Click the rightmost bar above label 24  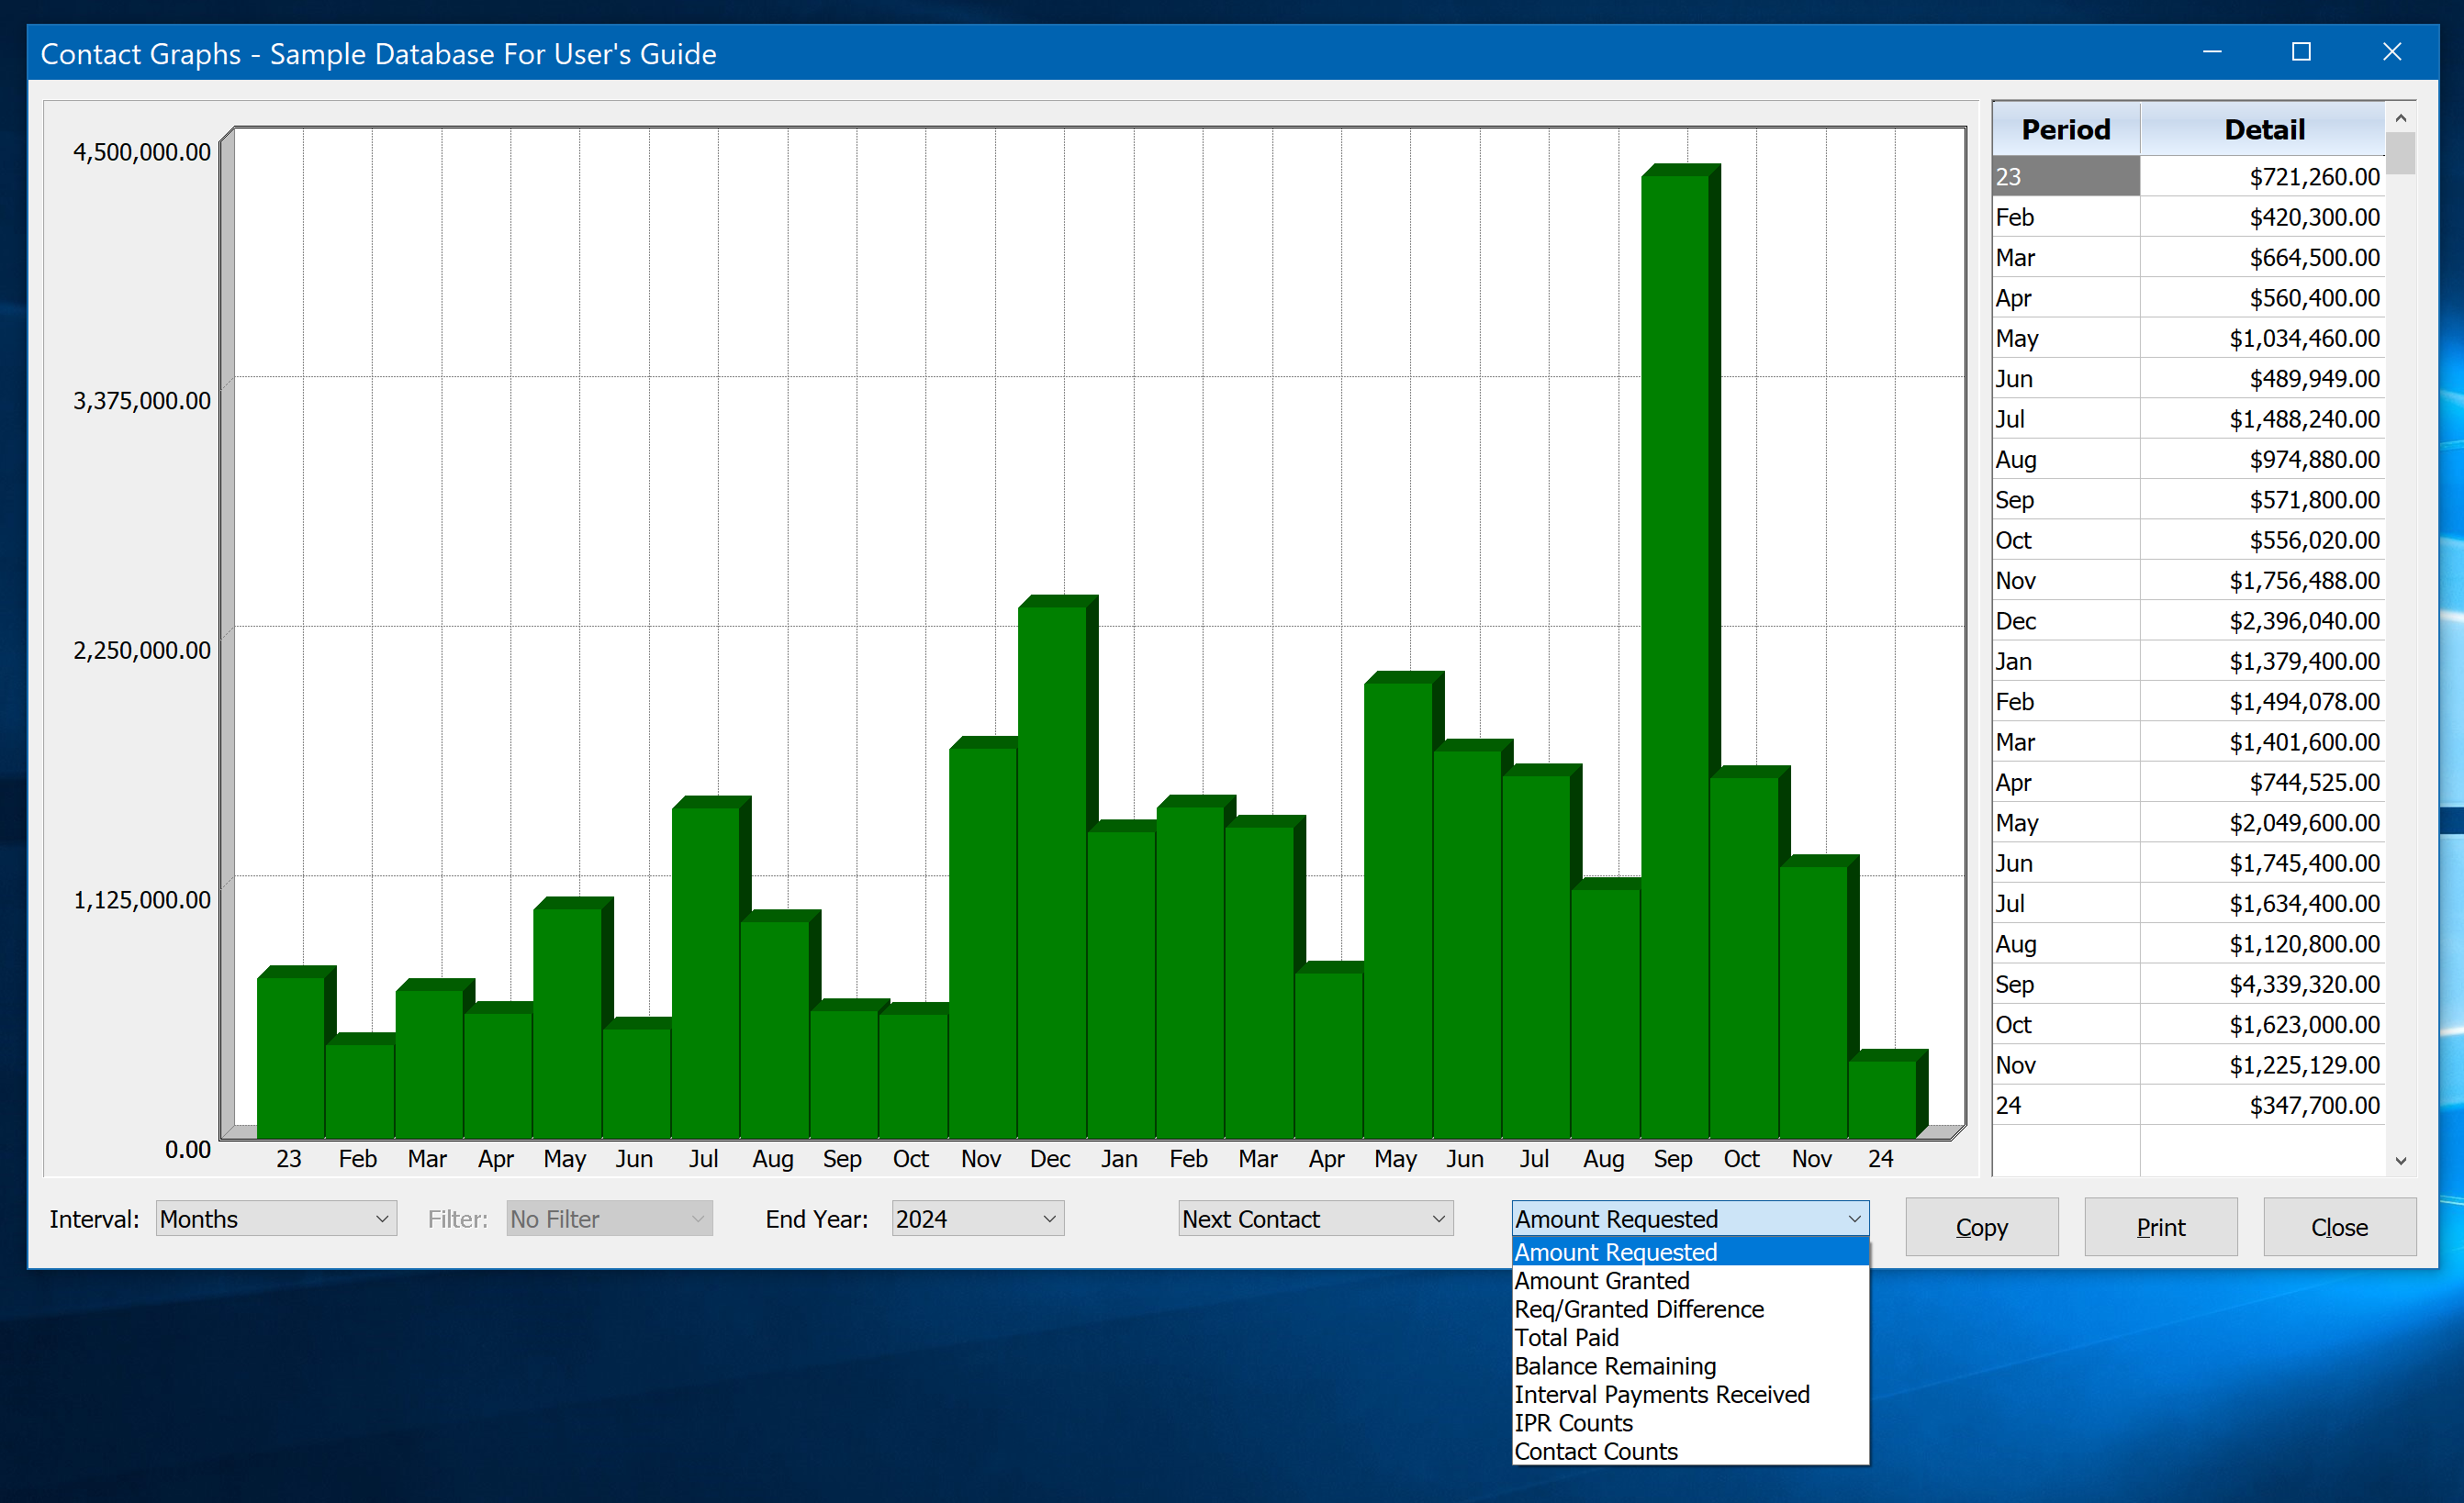pyautogui.click(x=1882, y=1097)
